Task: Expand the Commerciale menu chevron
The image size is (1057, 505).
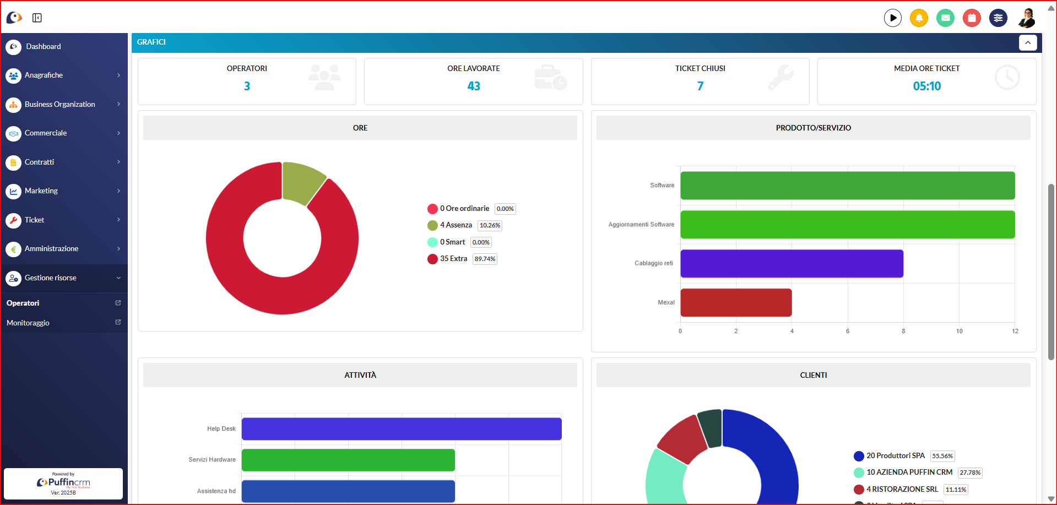Action: pos(118,133)
